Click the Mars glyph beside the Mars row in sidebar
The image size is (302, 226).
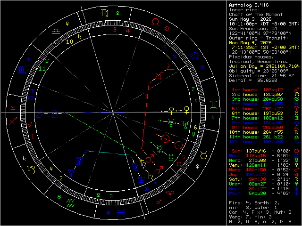click(297, 170)
